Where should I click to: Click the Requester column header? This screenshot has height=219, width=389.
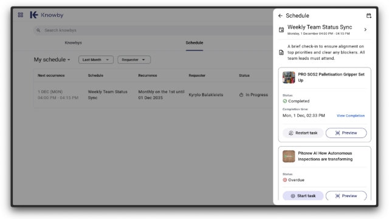pyautogui.click(x=197, y=75)
